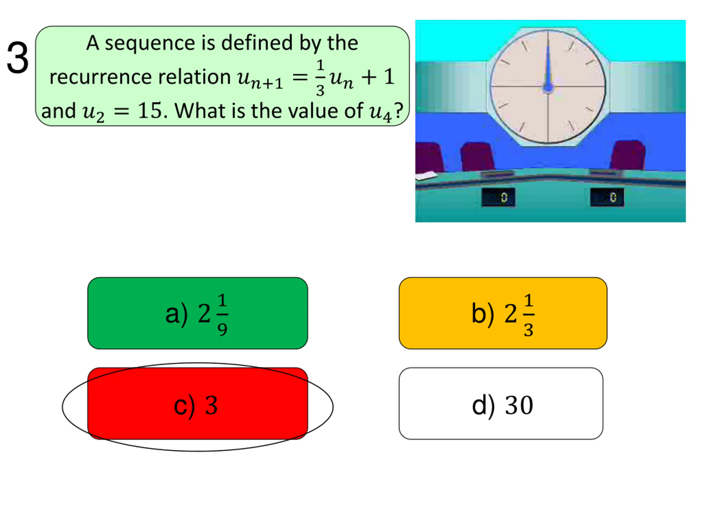703x527 pixels.
Task: Choose yellow answer b) 2 1/3
Action: [503, 313]
